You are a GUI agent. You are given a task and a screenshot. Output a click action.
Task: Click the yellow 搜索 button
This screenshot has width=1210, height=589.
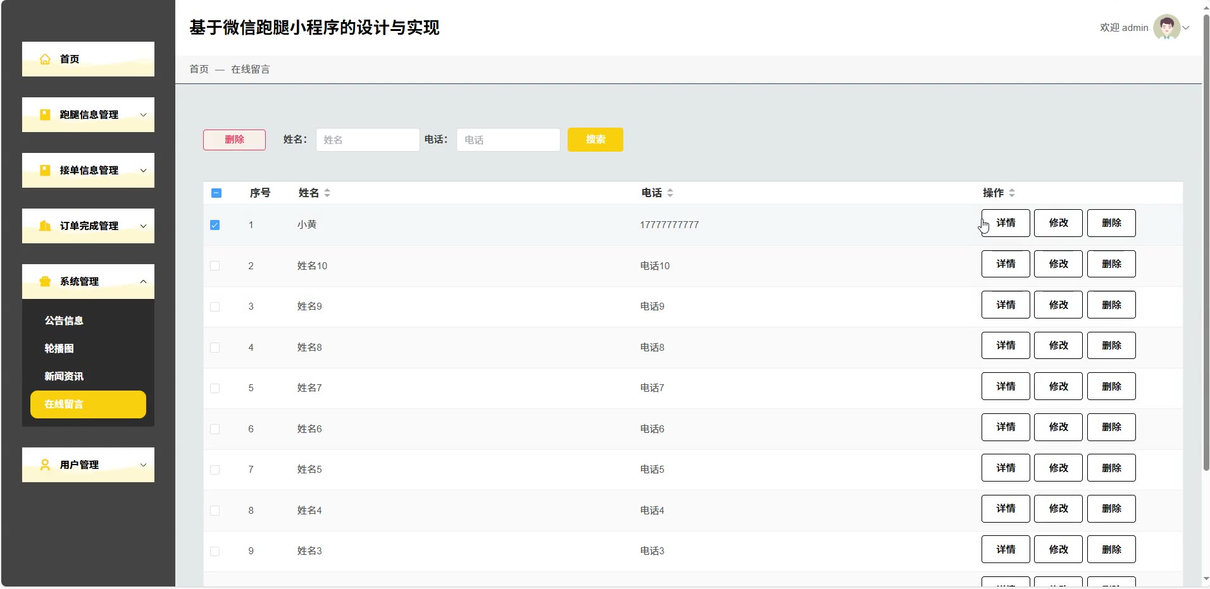[x=595, y=140]
